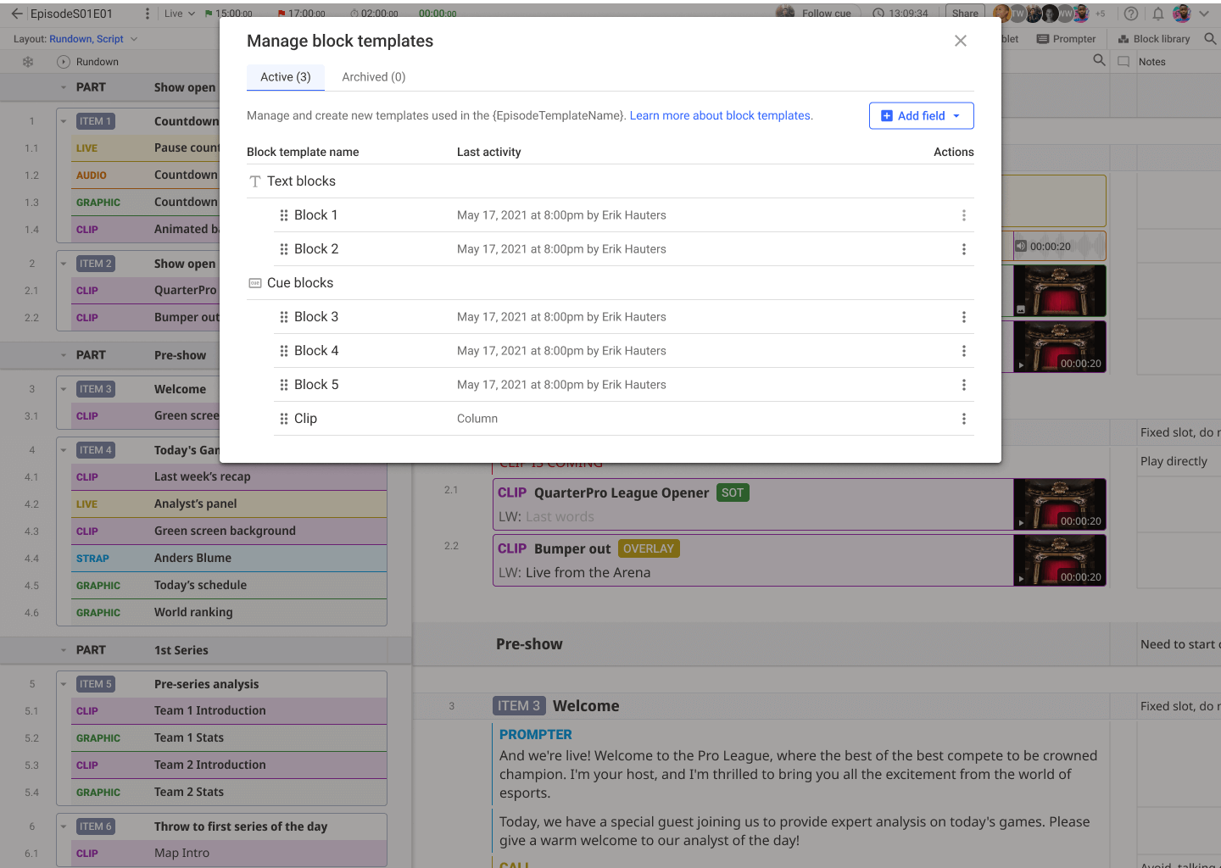
Task: Expand the user account chevron at top right
Action: [1203, 14]
